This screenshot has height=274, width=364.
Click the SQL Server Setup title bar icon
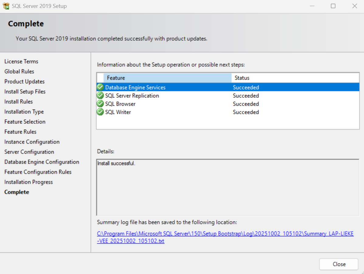(x=6, y=6)
